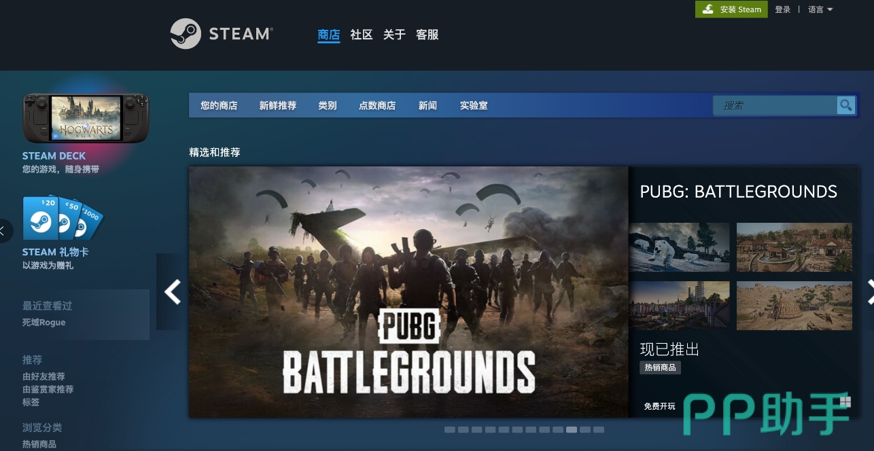Select the last carousel page dot
874x451 pixels.
tap(599, 429)
